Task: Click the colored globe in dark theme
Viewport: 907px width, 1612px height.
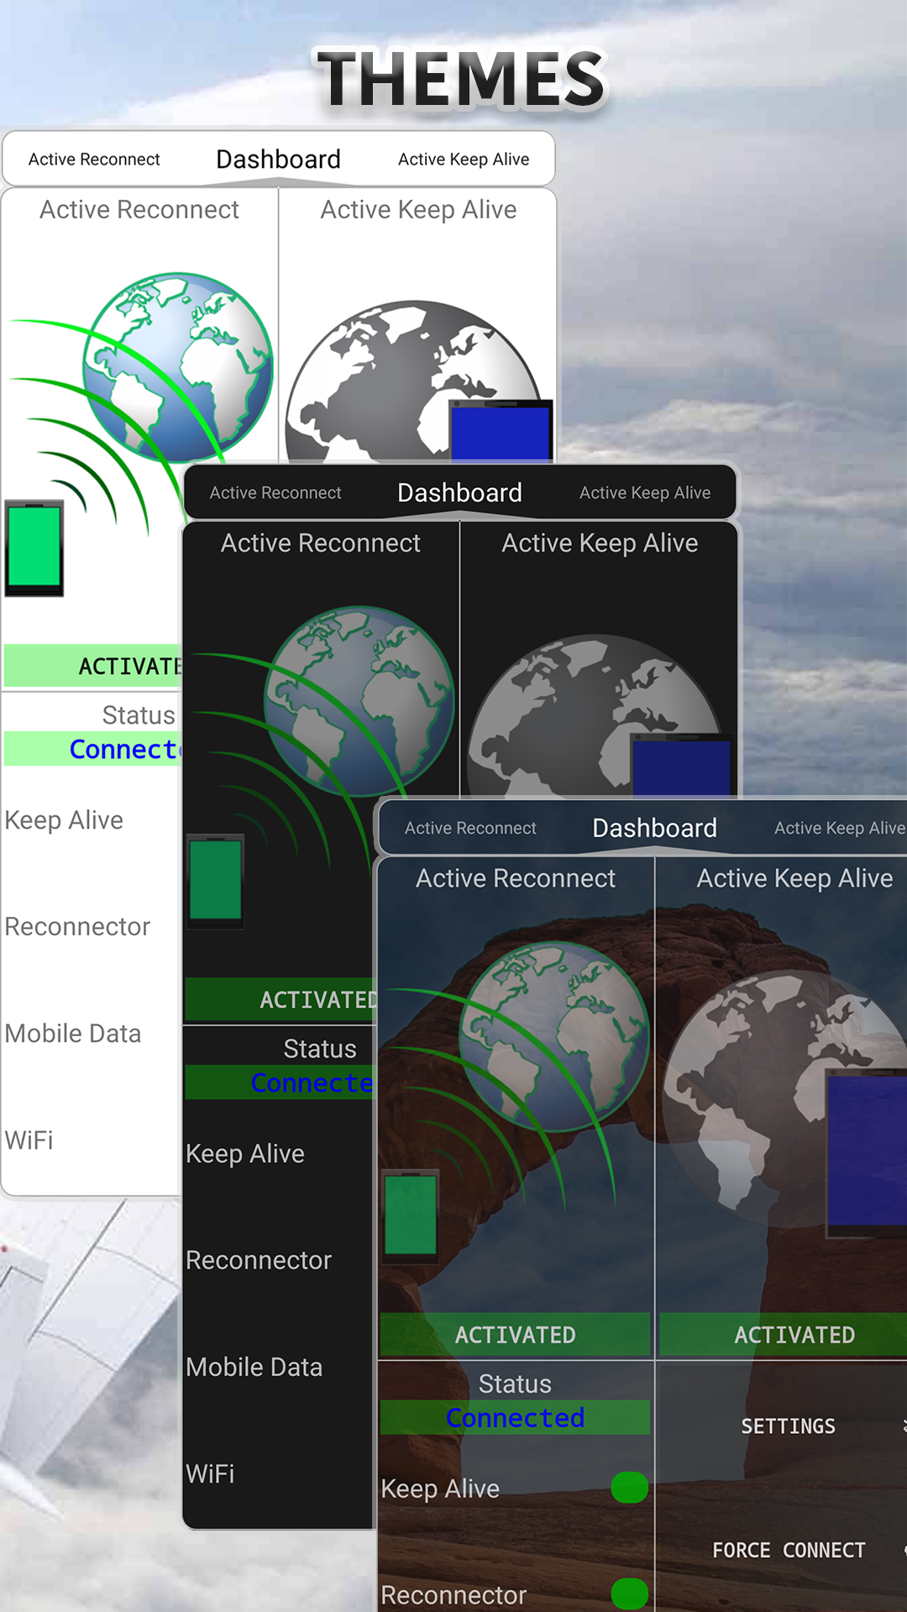Action: (360, 701)
